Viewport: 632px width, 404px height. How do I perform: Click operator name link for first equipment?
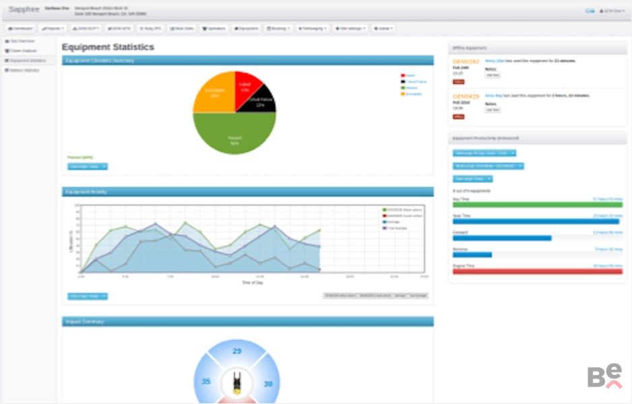coord(495,61)
